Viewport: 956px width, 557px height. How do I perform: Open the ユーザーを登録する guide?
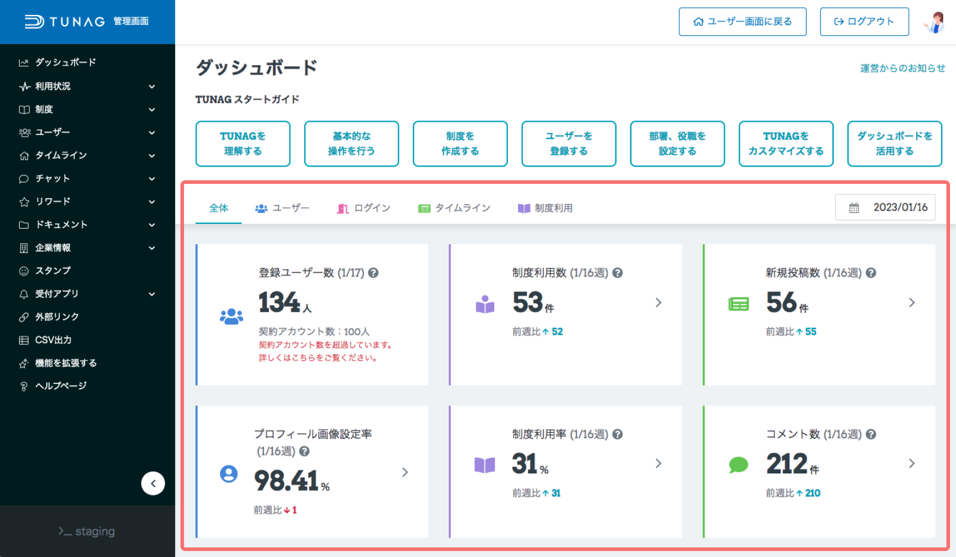click(569, 144)
